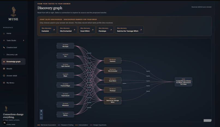The height and width of the screenshot is (127, 220).
Task: Go to Creative brief in the sidebar
Action: 13,48
